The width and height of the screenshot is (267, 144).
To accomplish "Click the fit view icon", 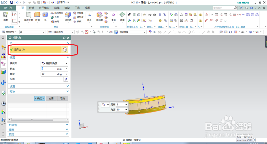I will 221,32.
